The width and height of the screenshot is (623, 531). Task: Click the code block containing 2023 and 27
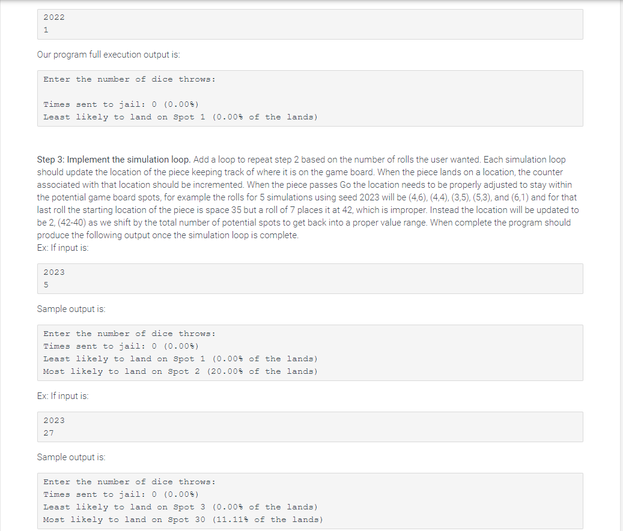tap(309, 427)
